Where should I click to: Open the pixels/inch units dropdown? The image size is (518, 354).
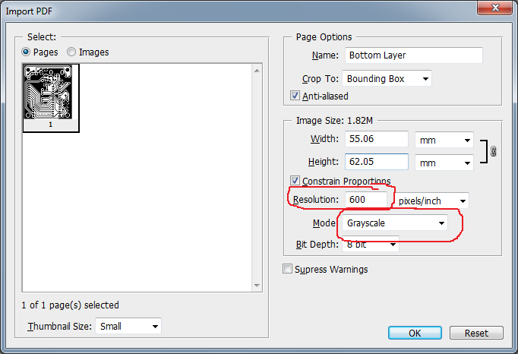coord(431,201)
